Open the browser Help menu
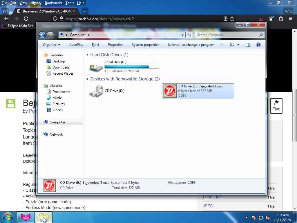 coord(81,3)
